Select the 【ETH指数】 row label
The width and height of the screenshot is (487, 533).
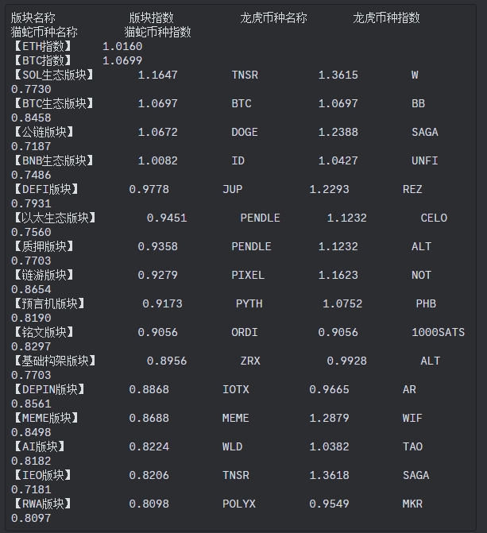[42, 46]
